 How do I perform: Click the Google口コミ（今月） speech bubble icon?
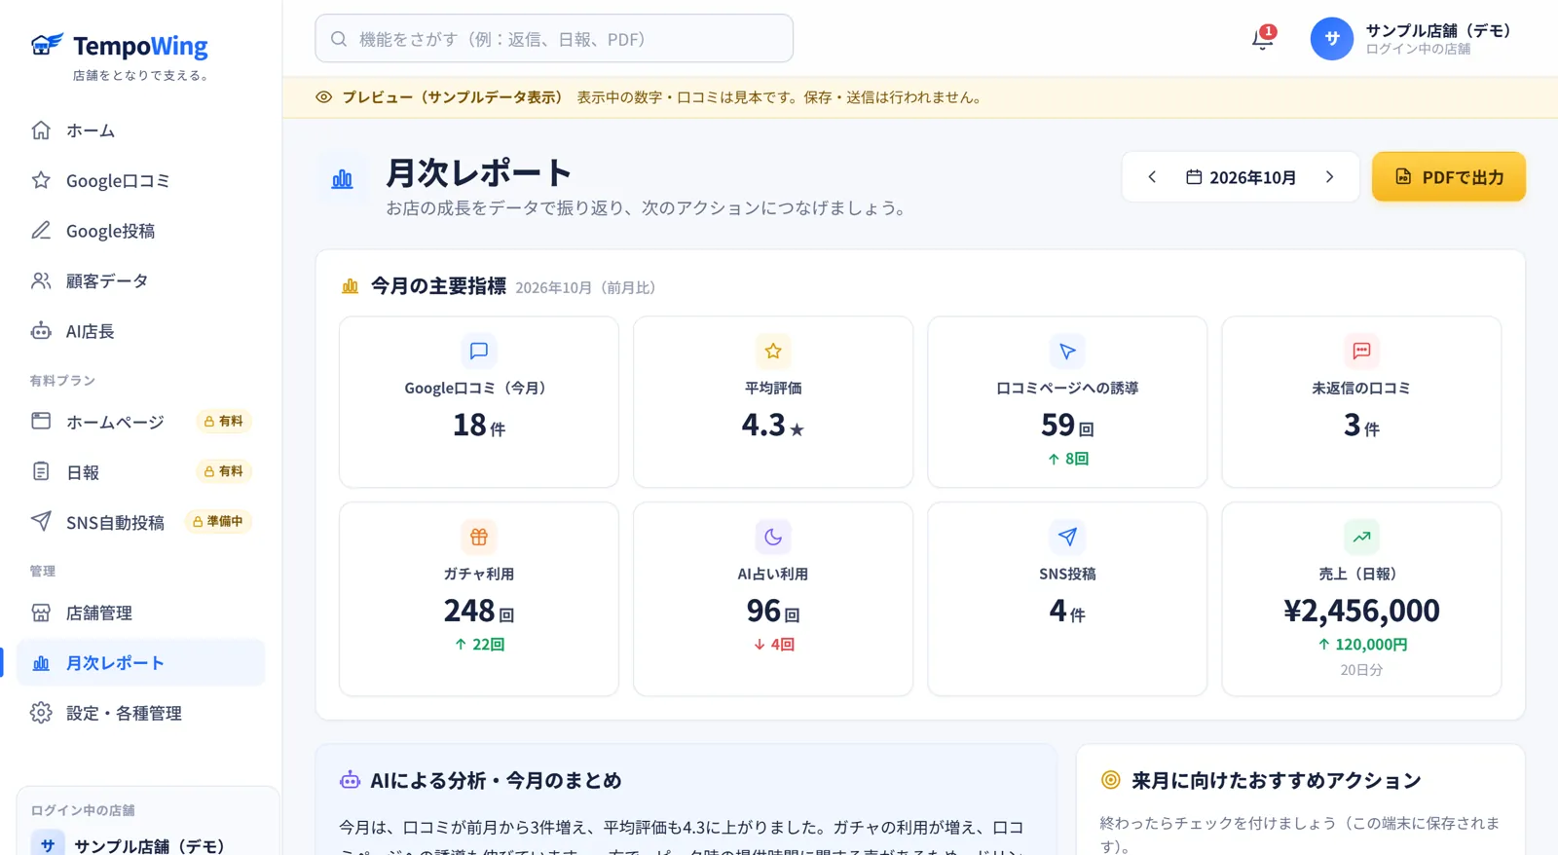pyautogui.click(x=478, y=351)
